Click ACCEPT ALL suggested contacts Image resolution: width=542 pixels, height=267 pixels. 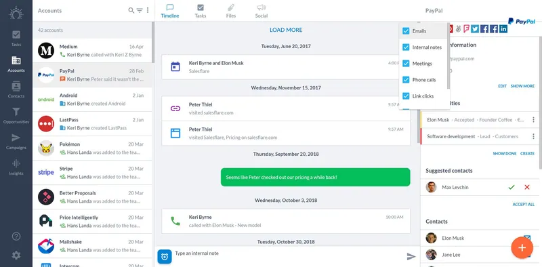523,205
